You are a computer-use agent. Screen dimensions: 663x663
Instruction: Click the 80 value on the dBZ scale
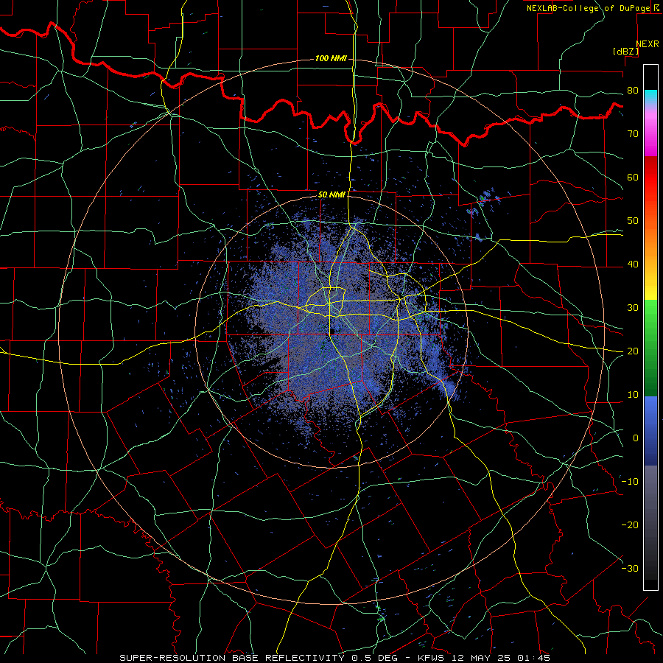click(633, 91)
